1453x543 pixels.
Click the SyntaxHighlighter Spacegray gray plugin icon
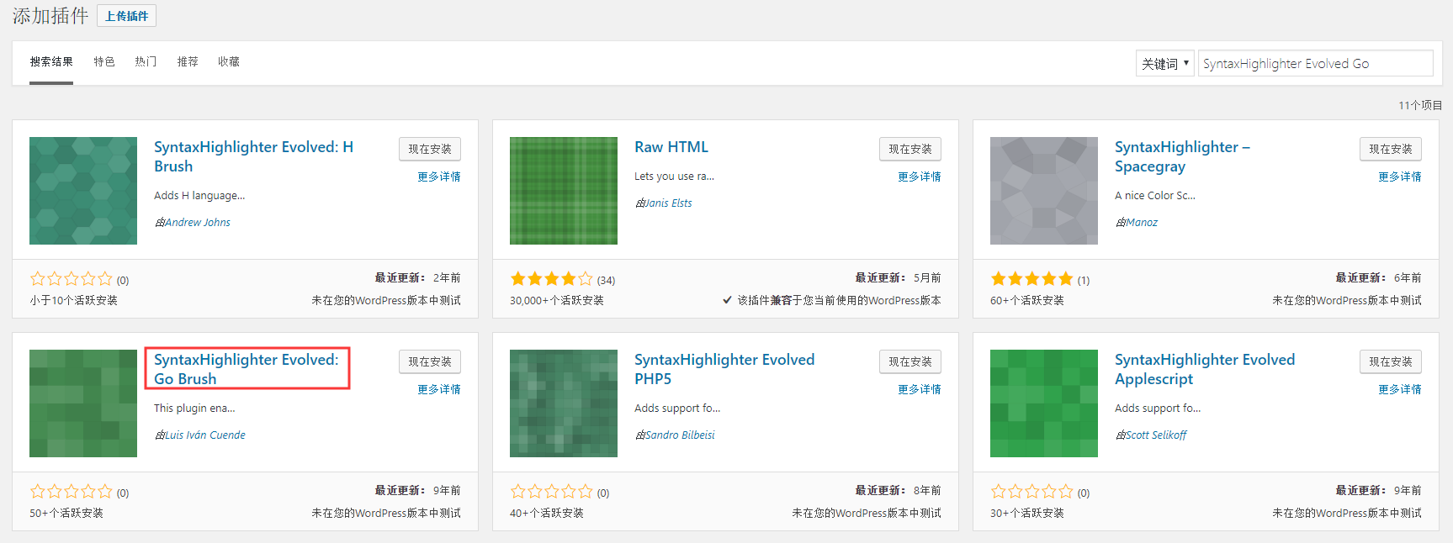tap(1043, 191)
